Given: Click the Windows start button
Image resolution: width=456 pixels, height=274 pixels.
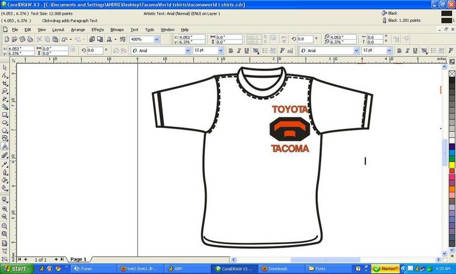Looking at the screenshot, I should coord(17,269).
